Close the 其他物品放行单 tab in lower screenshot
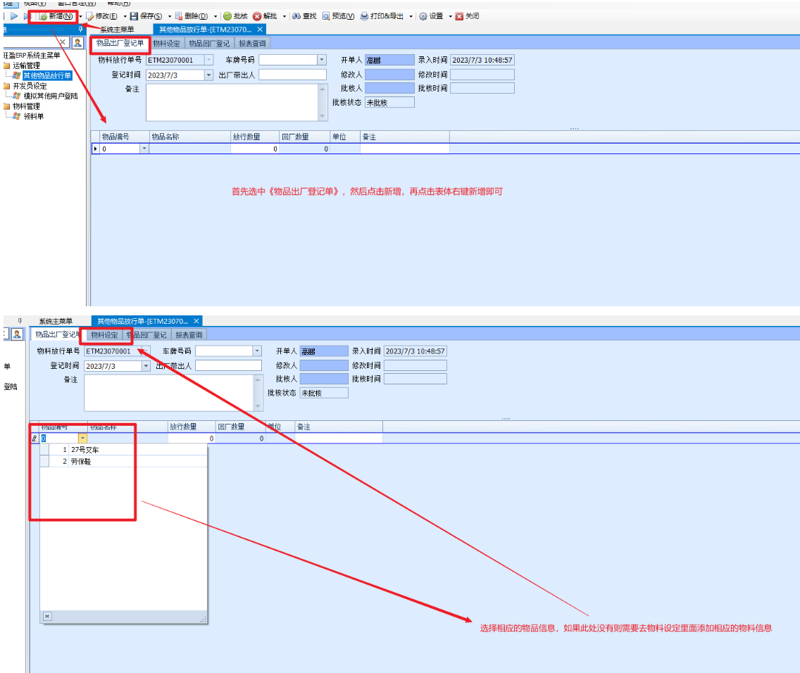800x673 pixels. [x=196, y=321]
